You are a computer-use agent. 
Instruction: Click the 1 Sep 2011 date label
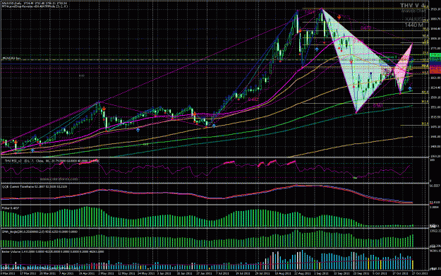(x=321, y=273)
